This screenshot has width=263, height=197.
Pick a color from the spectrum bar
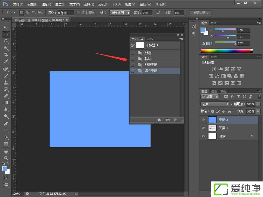226,51
